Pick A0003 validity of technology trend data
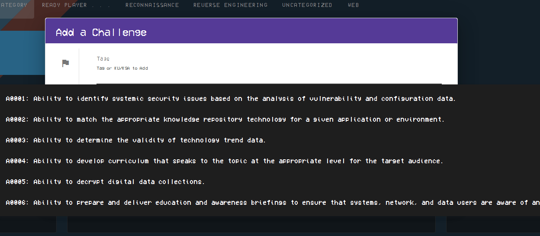 pyautogui.click(x=135, y=140)
